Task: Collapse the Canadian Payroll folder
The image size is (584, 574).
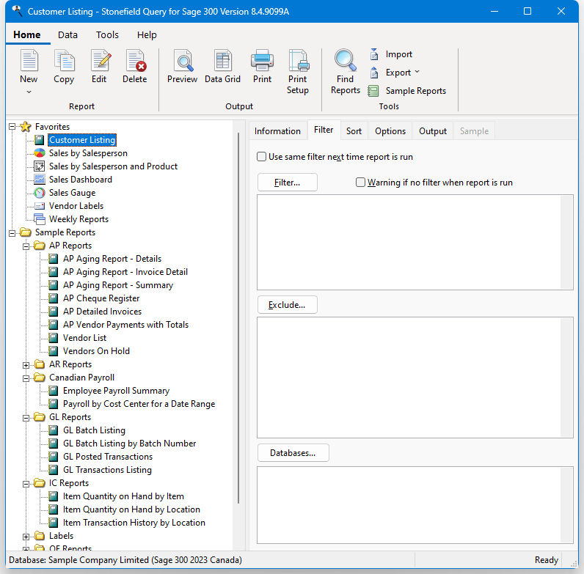Action: point(26,378)
